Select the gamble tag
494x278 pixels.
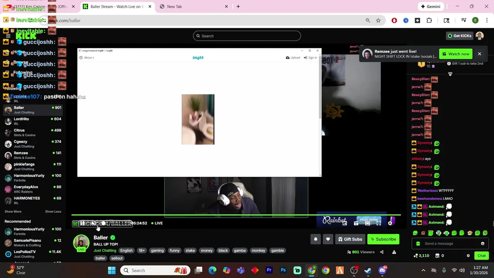277,251
